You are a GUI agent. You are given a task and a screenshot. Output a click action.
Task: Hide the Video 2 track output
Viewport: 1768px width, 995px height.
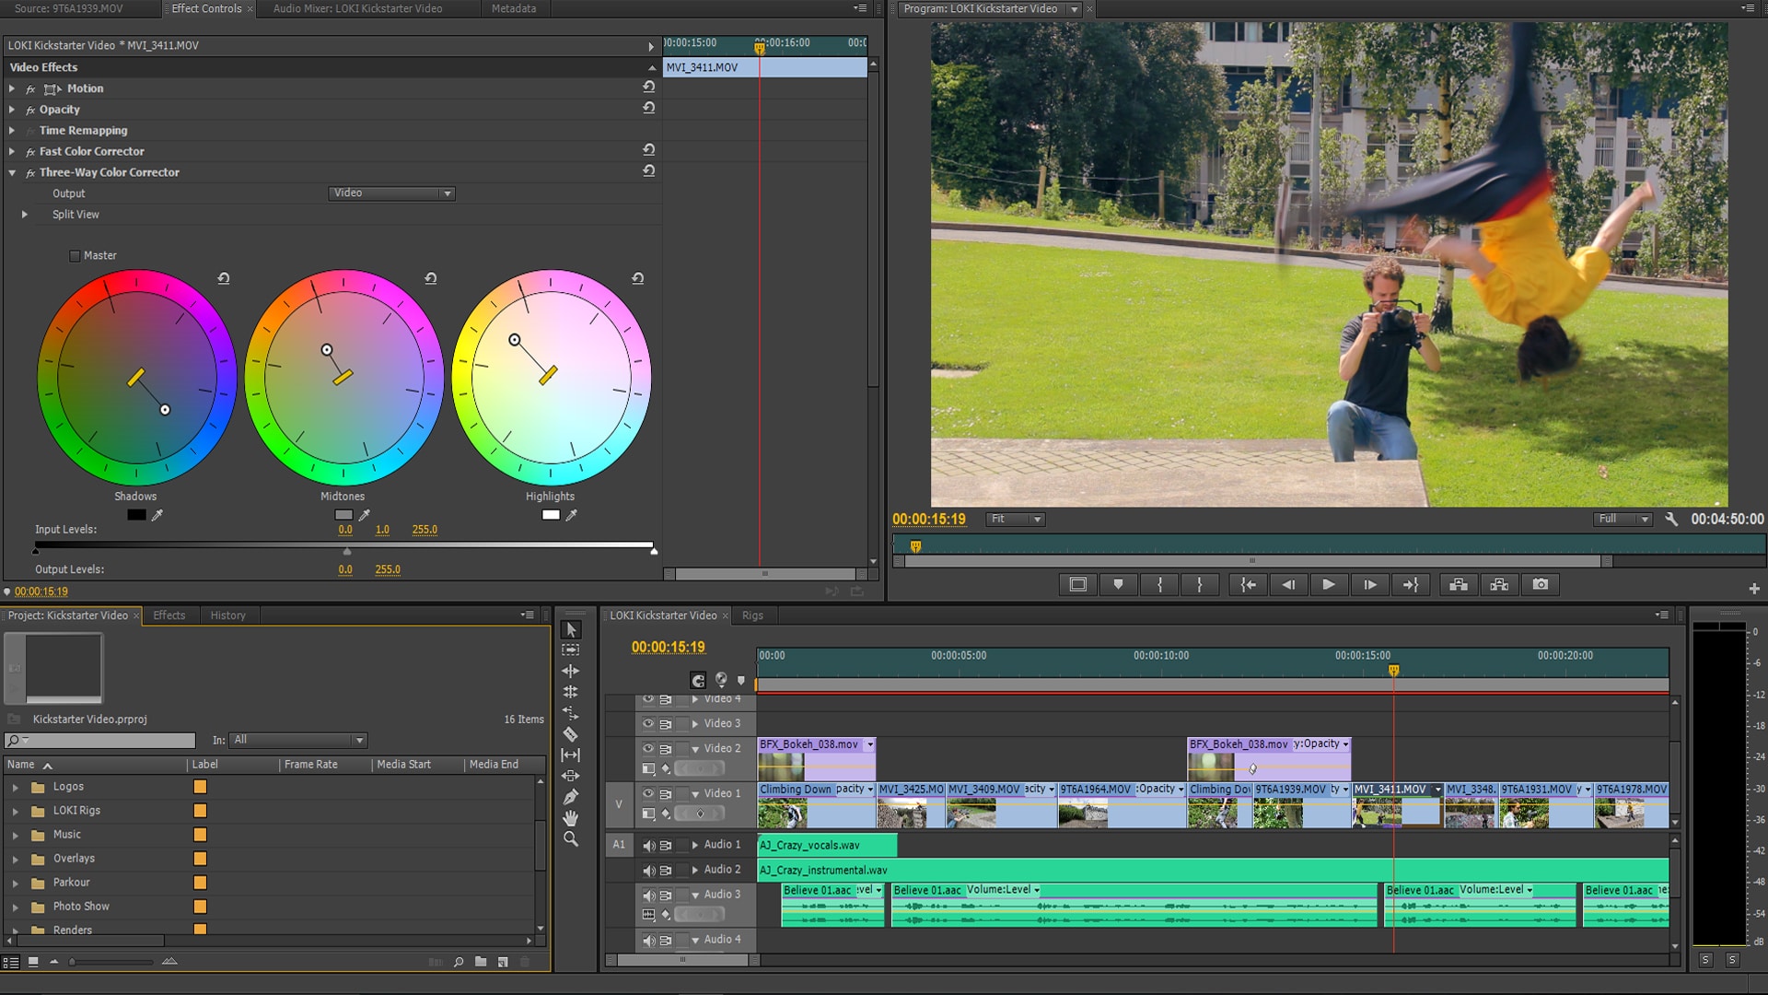648,748
